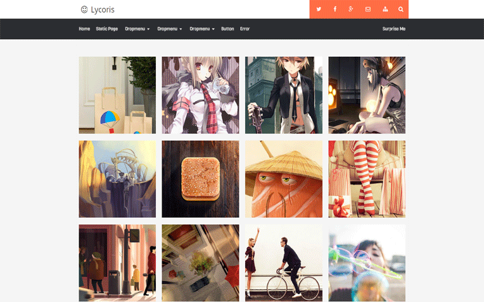Open the red striped stockings thumbnail
The image size is (484, 302).
367,179
